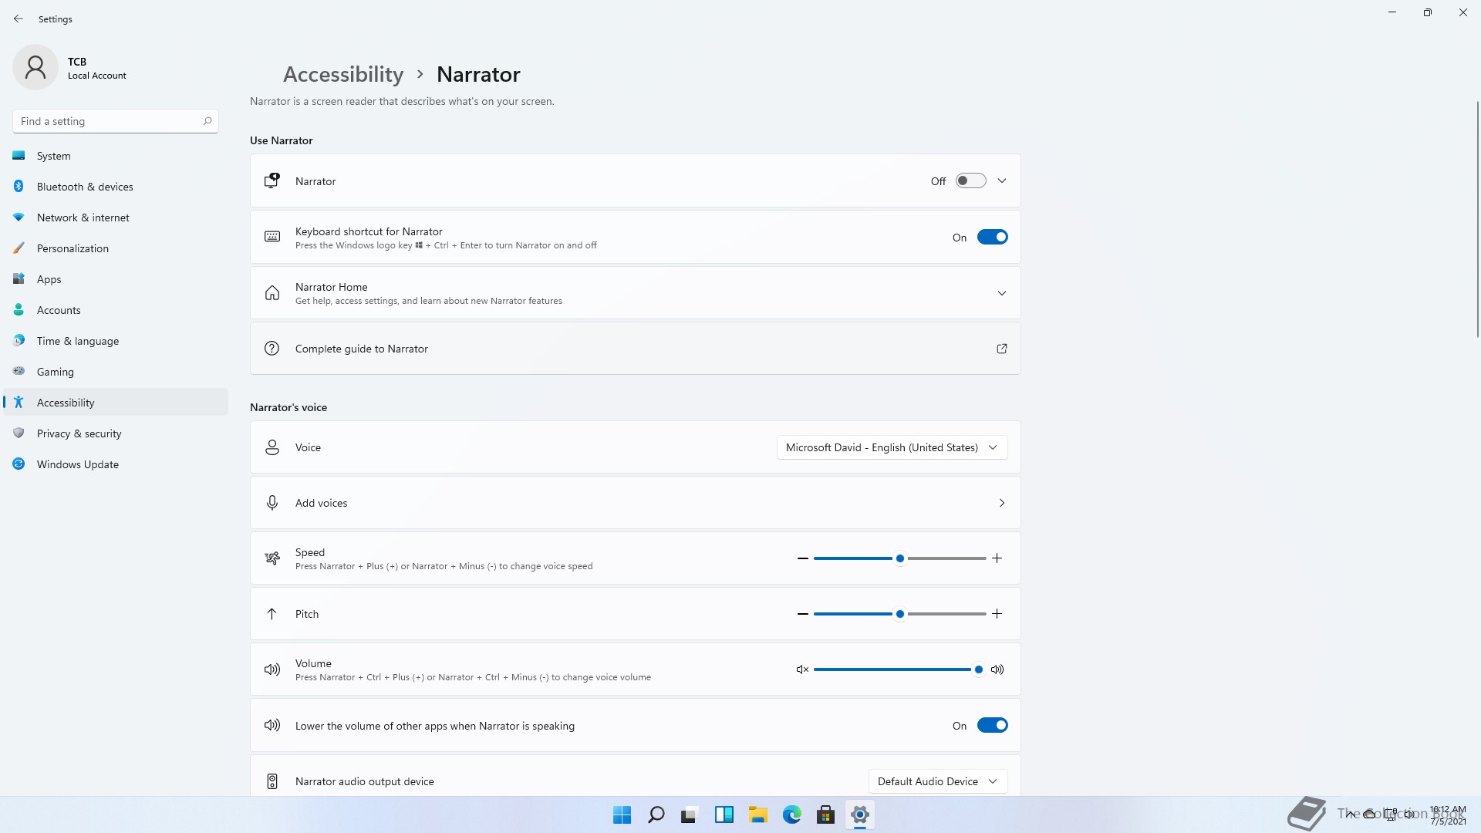Click the Find a setting search box
1481x833 pixels.
108,121
